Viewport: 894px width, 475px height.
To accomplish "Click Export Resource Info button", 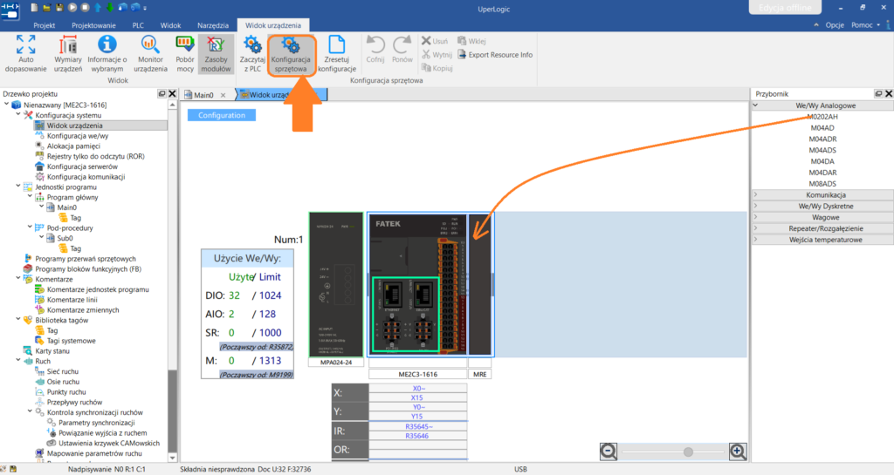I will pyautogui.click(x=495, y=55).
